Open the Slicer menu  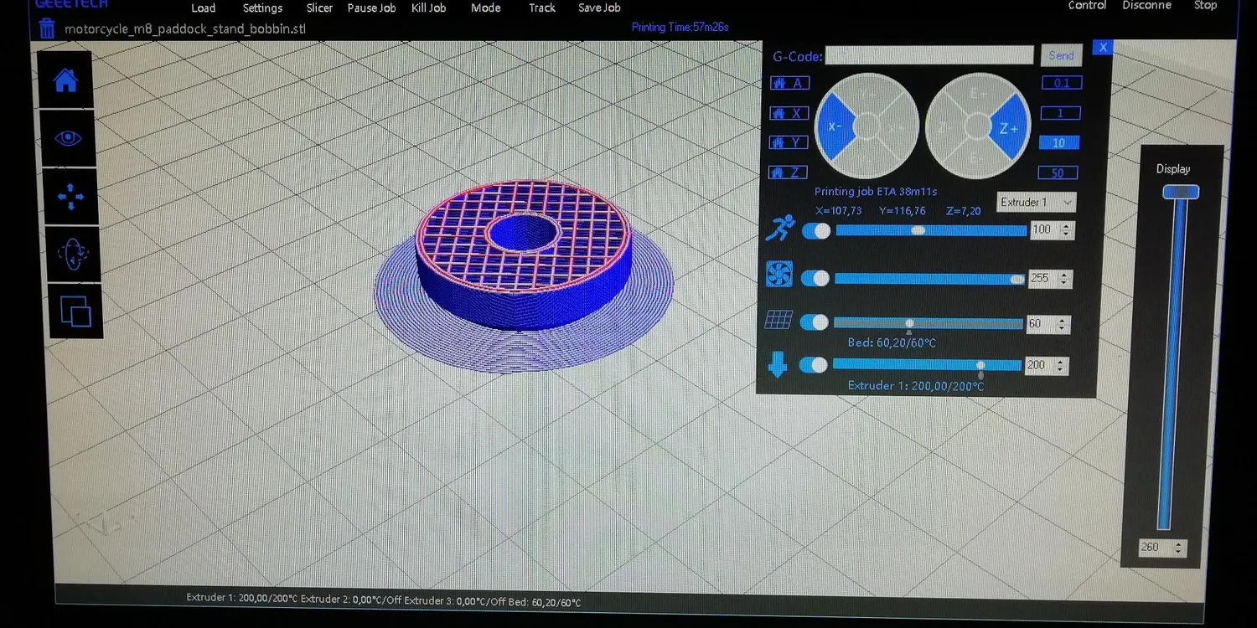click(x=320, y=8)
